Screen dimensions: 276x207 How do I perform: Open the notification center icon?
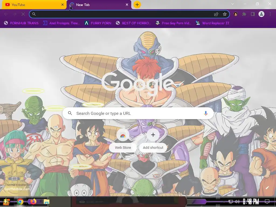coord(267,202)
